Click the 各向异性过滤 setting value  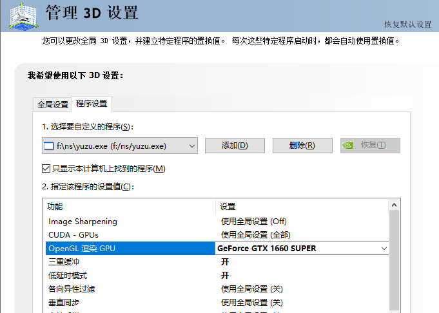click(x=251, y=289)
